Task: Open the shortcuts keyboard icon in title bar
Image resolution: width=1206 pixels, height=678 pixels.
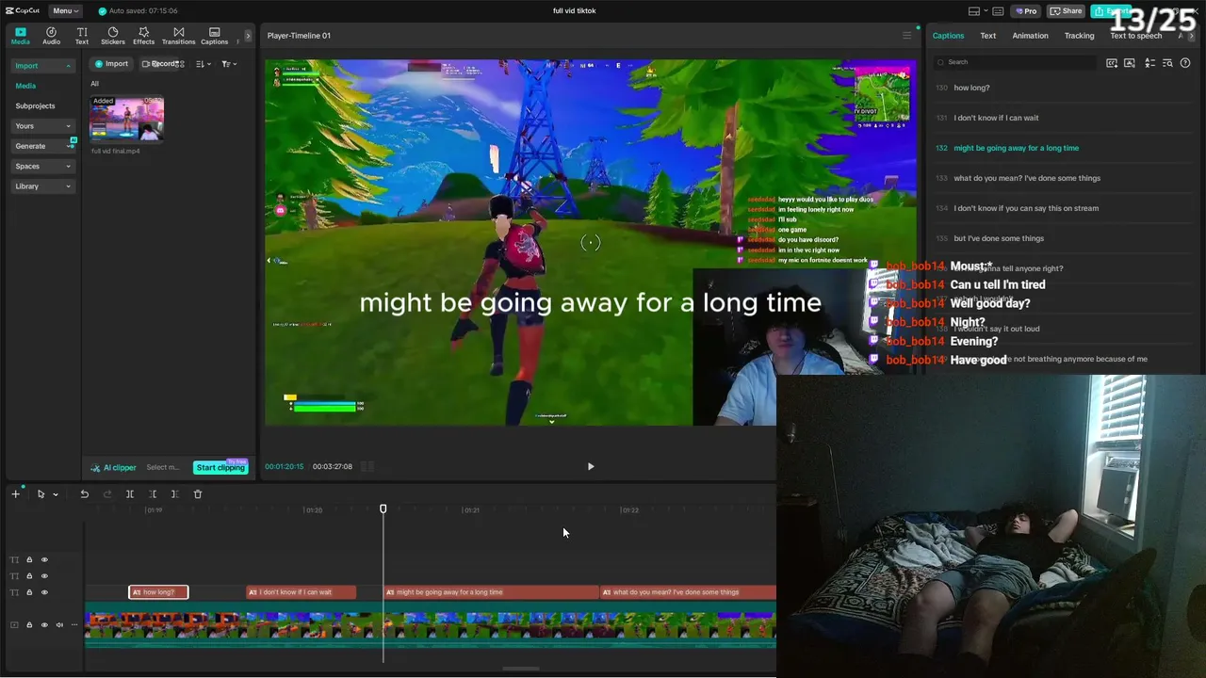Action: point(998,11)
